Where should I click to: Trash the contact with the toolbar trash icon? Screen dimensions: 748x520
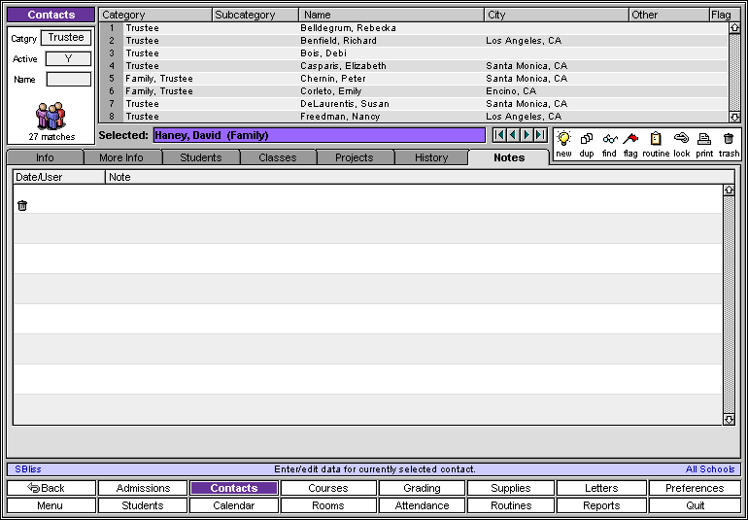(728, 139)
